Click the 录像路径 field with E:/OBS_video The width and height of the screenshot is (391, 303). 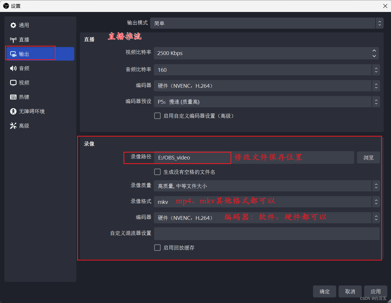[x=254, y=158]
